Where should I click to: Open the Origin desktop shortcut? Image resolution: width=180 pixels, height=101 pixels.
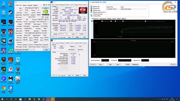click(x=11, y=4)
